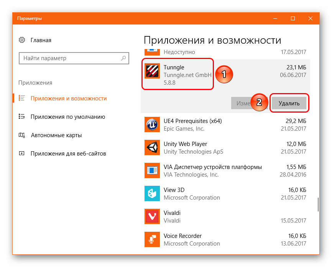This screenshot has width=332, height=267.
Task: Select UE4 Prerequisites (x64) entry
Action: point(225,124)
